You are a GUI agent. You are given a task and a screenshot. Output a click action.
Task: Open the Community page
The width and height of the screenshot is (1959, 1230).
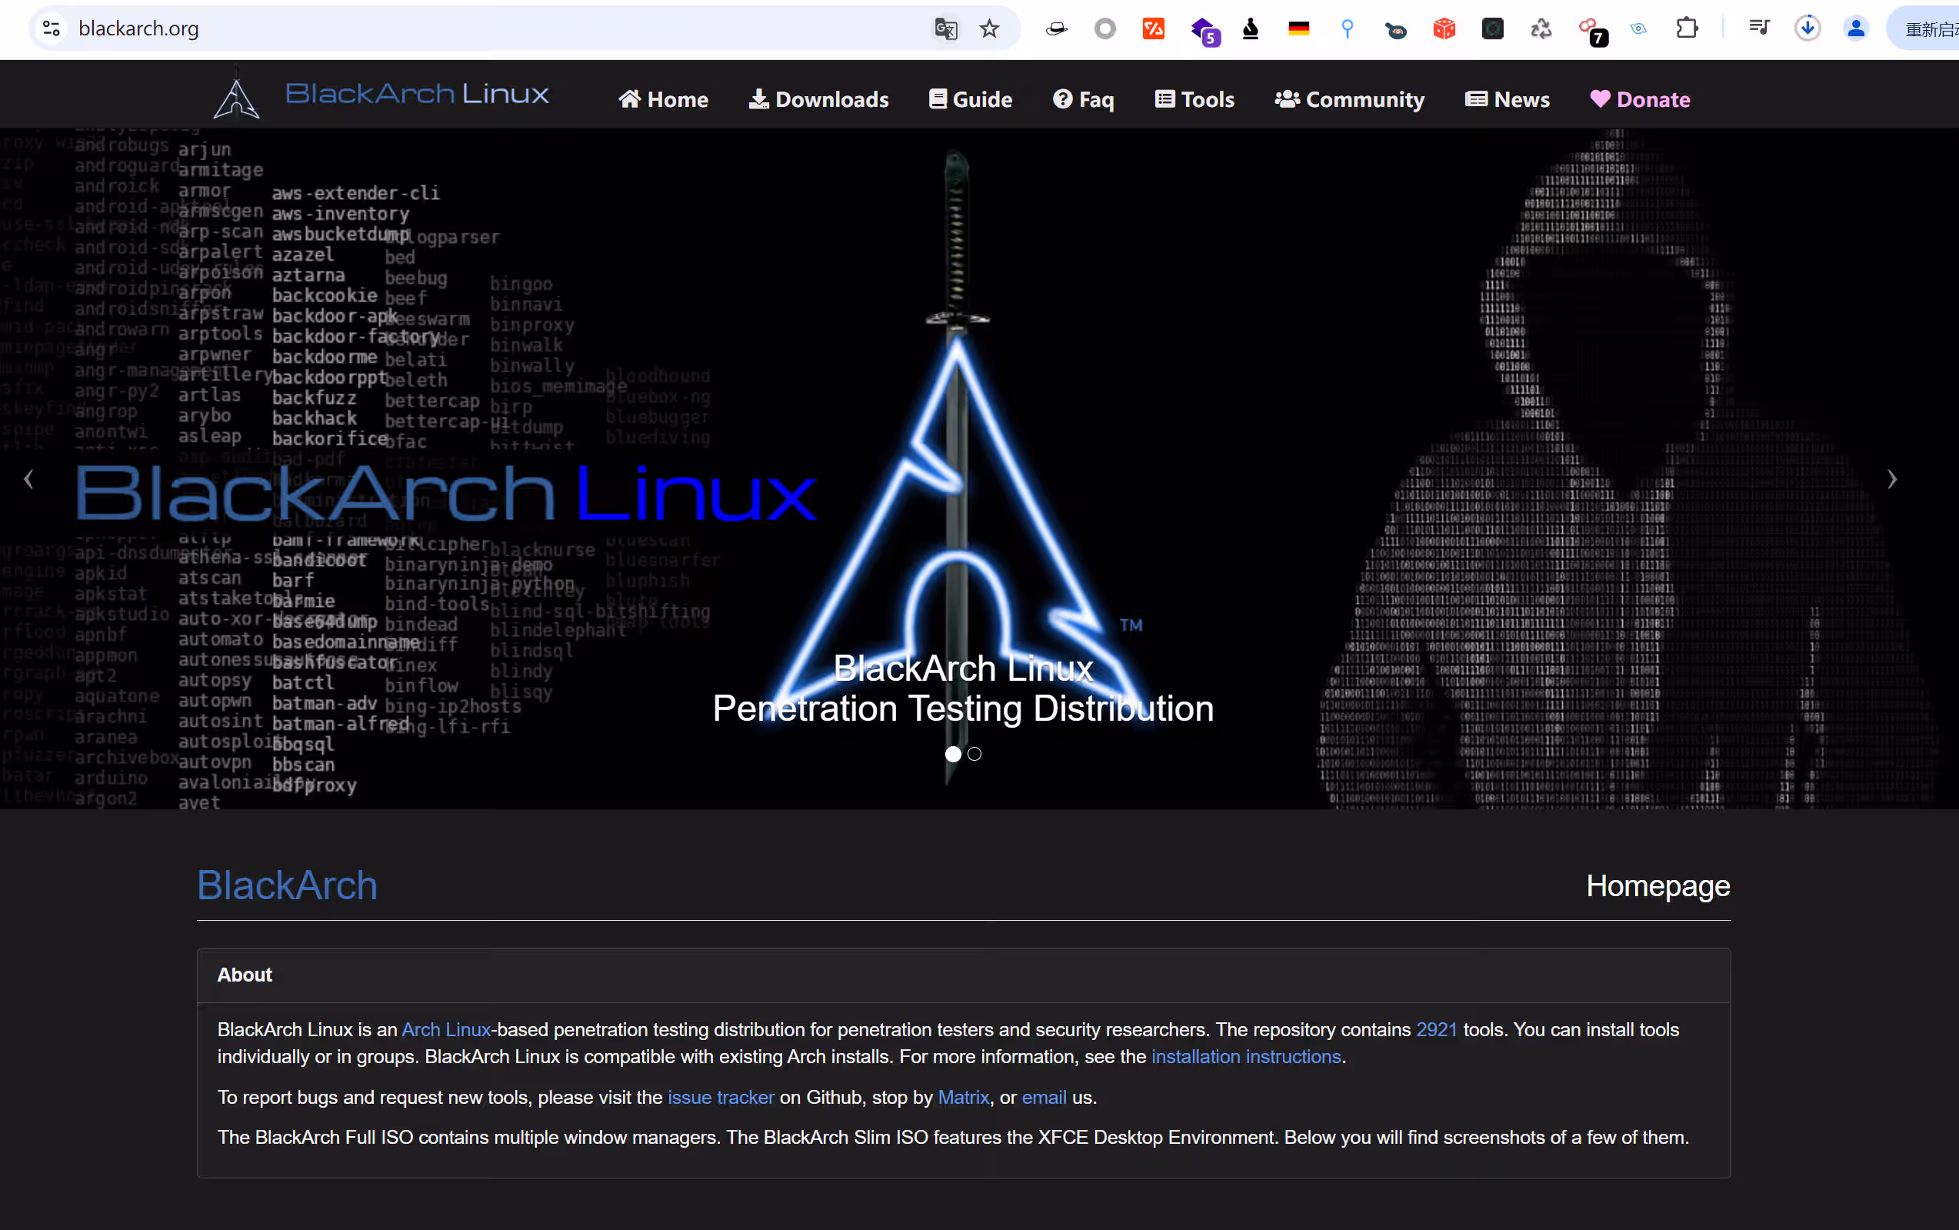click(1349, 99)
